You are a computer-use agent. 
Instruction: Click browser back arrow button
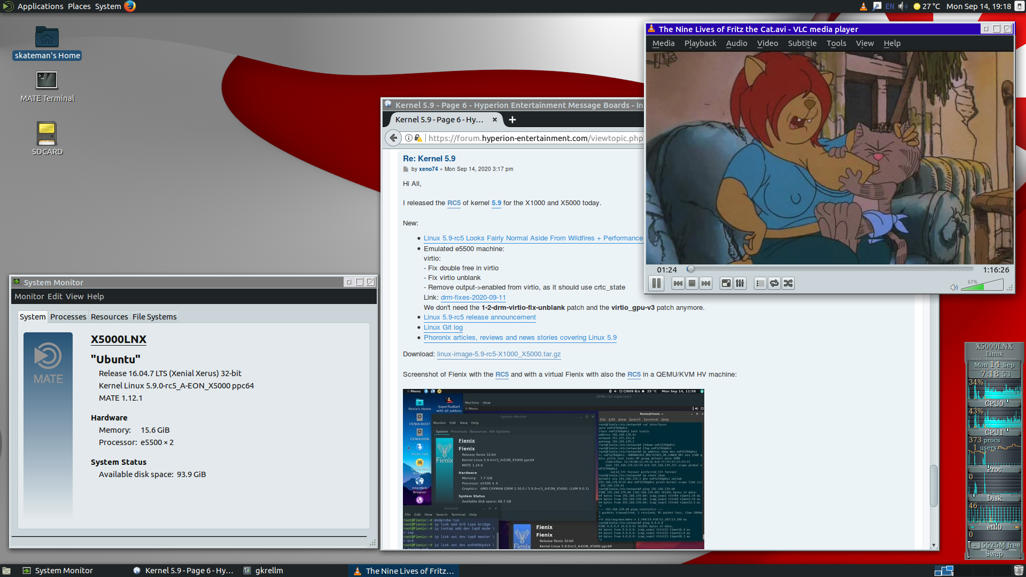pos(393,138)
